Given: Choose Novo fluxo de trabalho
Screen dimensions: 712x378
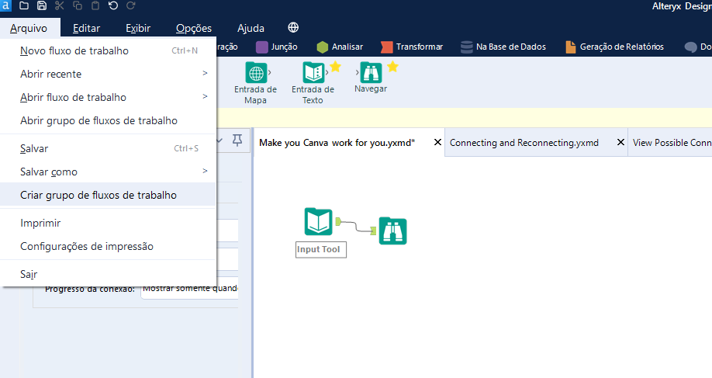Looking at the screenshot, I should click(x=108, y=51).
